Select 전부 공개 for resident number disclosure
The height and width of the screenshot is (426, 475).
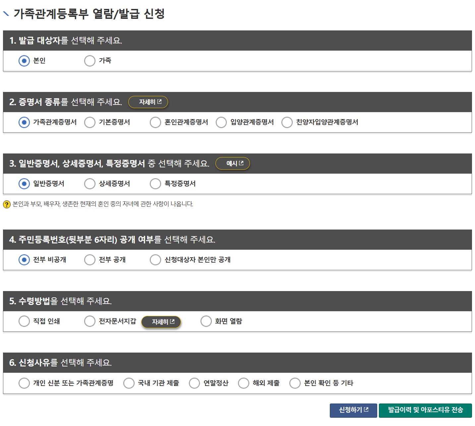click(x=89, y=260)
